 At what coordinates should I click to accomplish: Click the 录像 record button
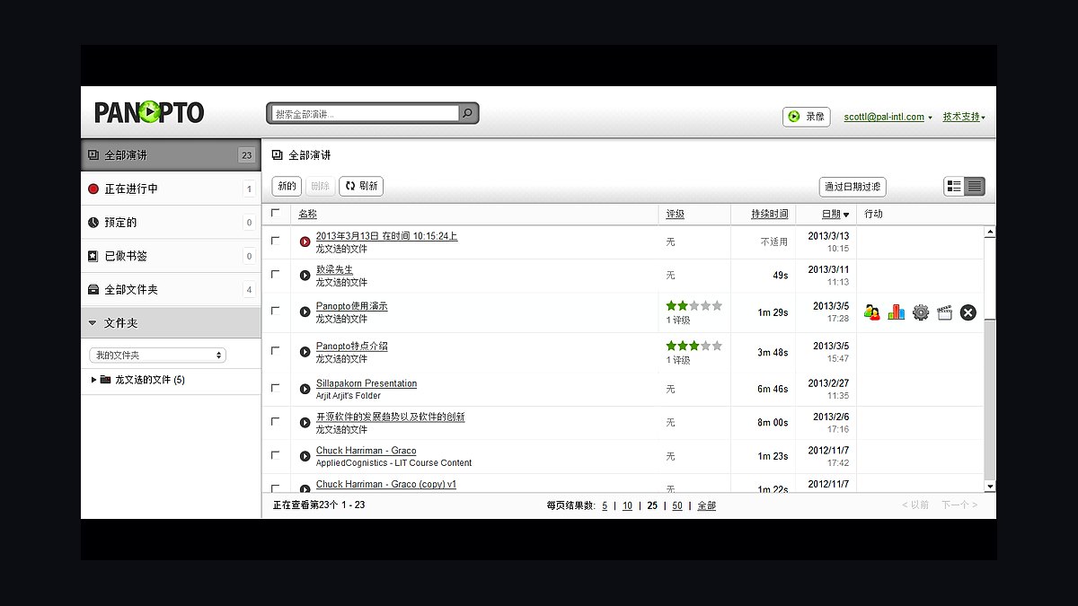click(807, 117)
